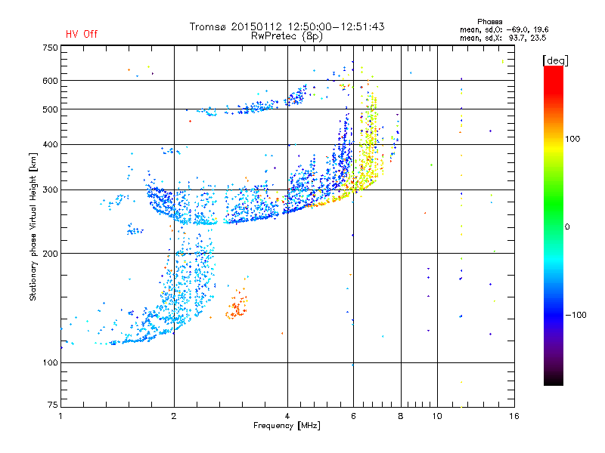Click the 'Stationary phase Virtual Height [km]' axis label

[x=33, y=226]
